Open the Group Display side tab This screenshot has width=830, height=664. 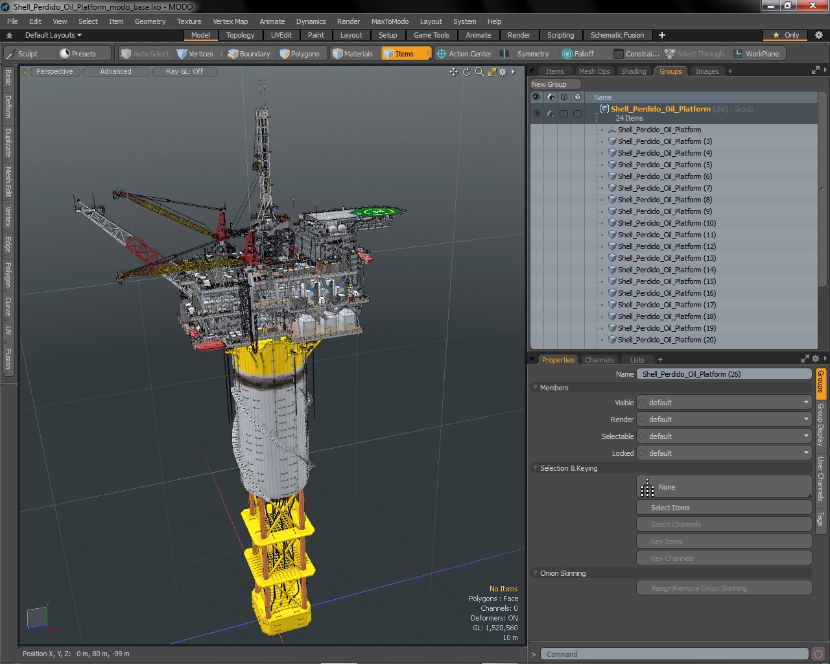(821, 424)
